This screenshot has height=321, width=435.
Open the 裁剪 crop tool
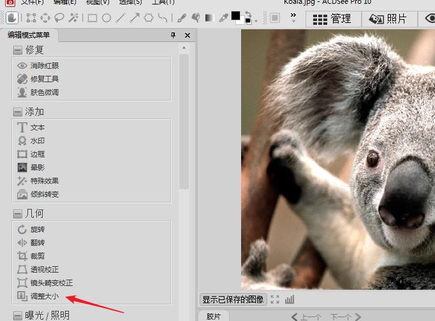coord(31,256)
